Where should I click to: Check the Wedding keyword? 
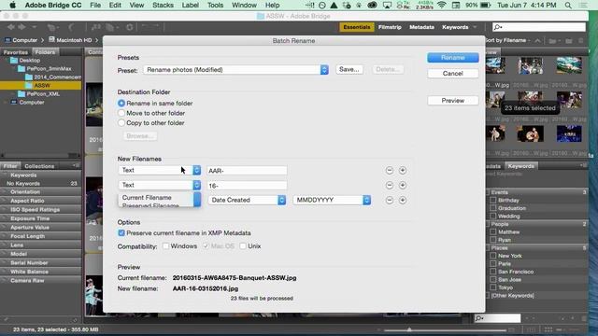click(x=493, y=216)
